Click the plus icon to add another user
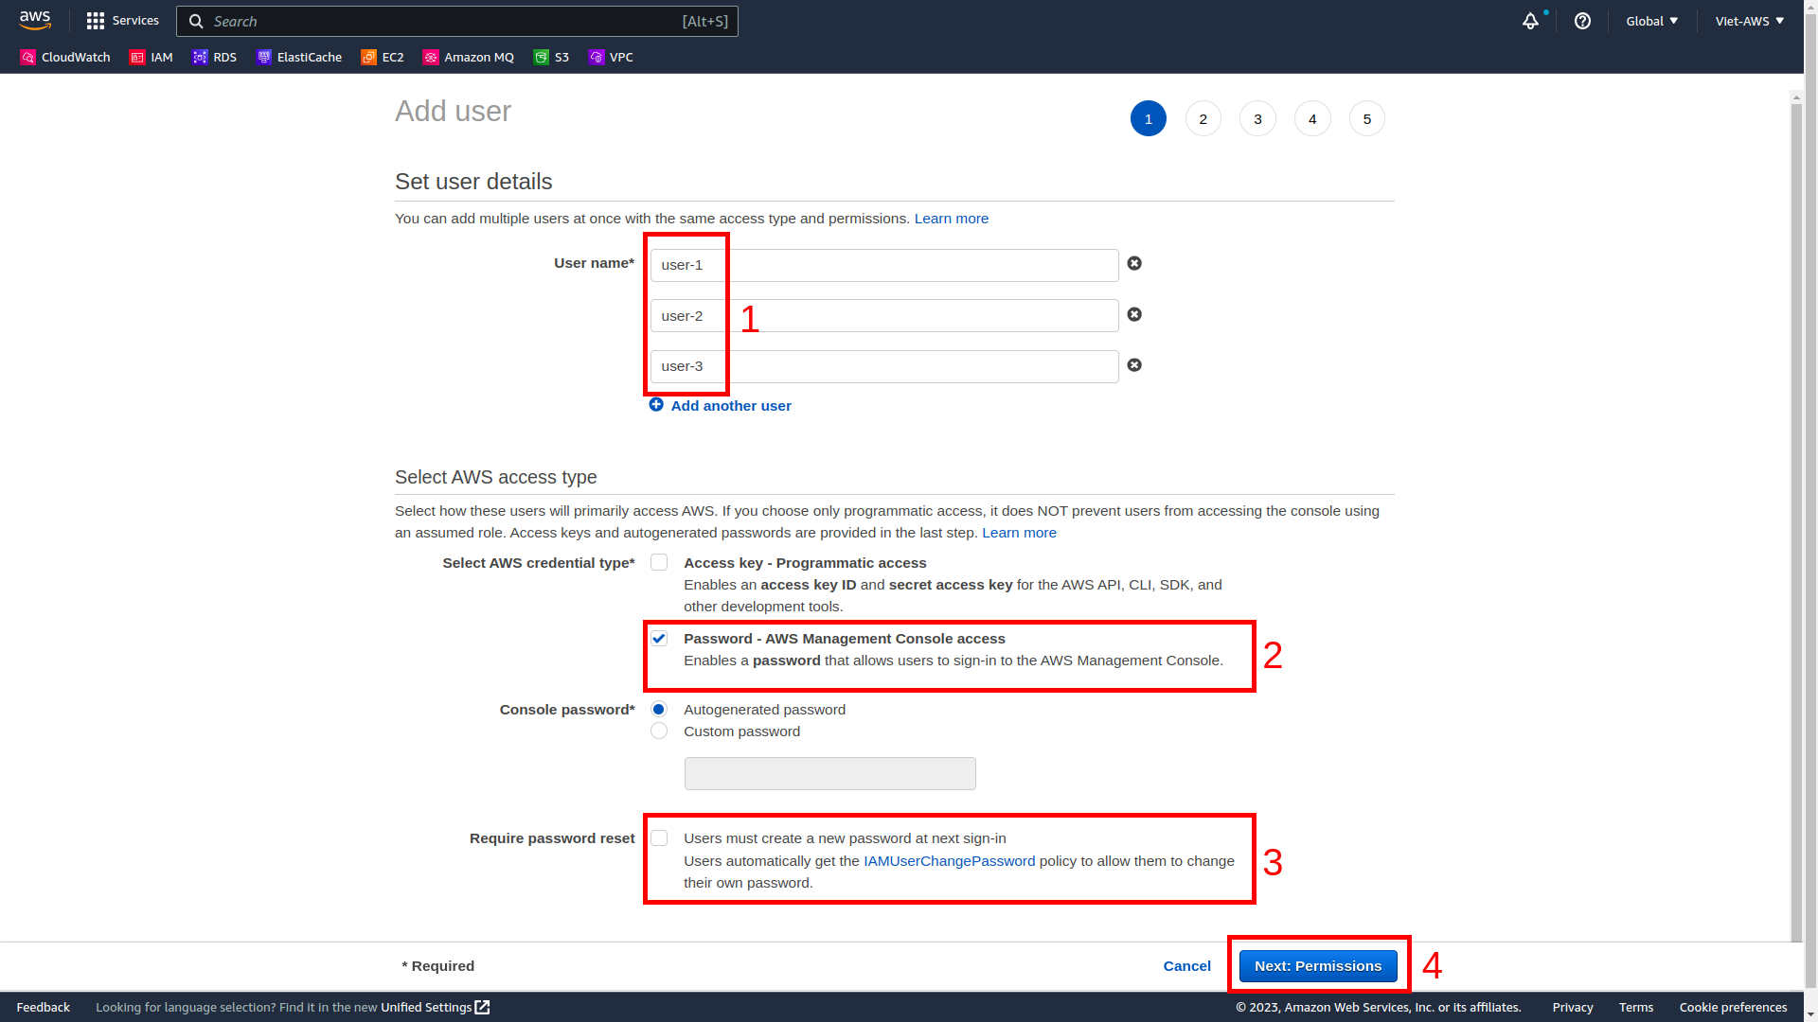 pyautogui.click(x=656, y=405)
